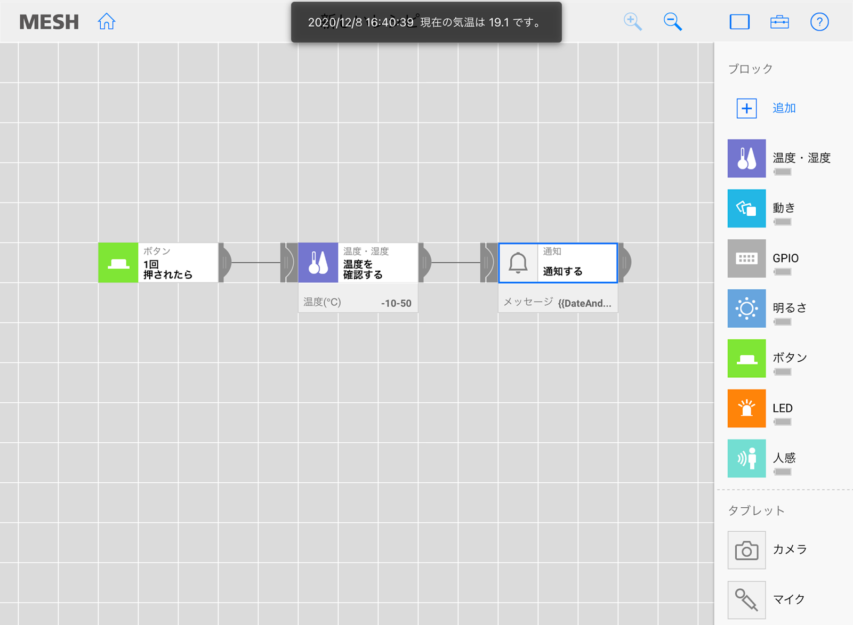
Task: Open the 通知する notification canvas block
Action: click(x=558, y=263)
